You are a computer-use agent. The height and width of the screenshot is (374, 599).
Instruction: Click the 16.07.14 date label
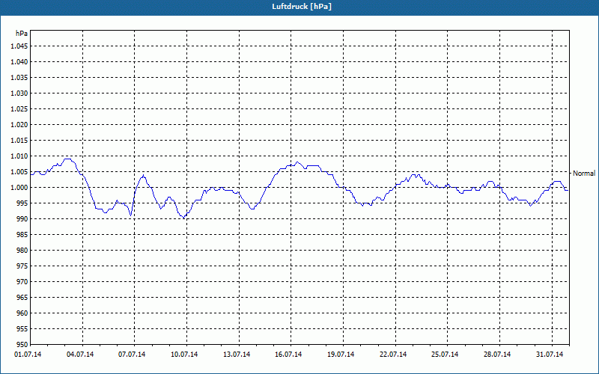point(288,355)
